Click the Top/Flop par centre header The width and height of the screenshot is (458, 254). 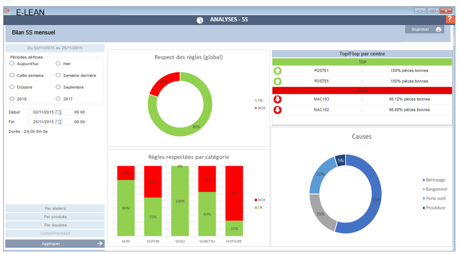(362, 54)
